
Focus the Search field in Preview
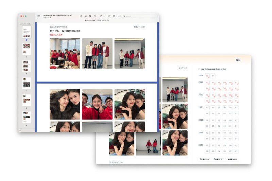(140, 16)
